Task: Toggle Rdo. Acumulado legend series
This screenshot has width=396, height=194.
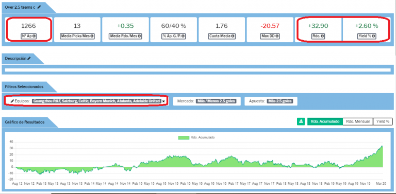Action: tap(196, 137)
